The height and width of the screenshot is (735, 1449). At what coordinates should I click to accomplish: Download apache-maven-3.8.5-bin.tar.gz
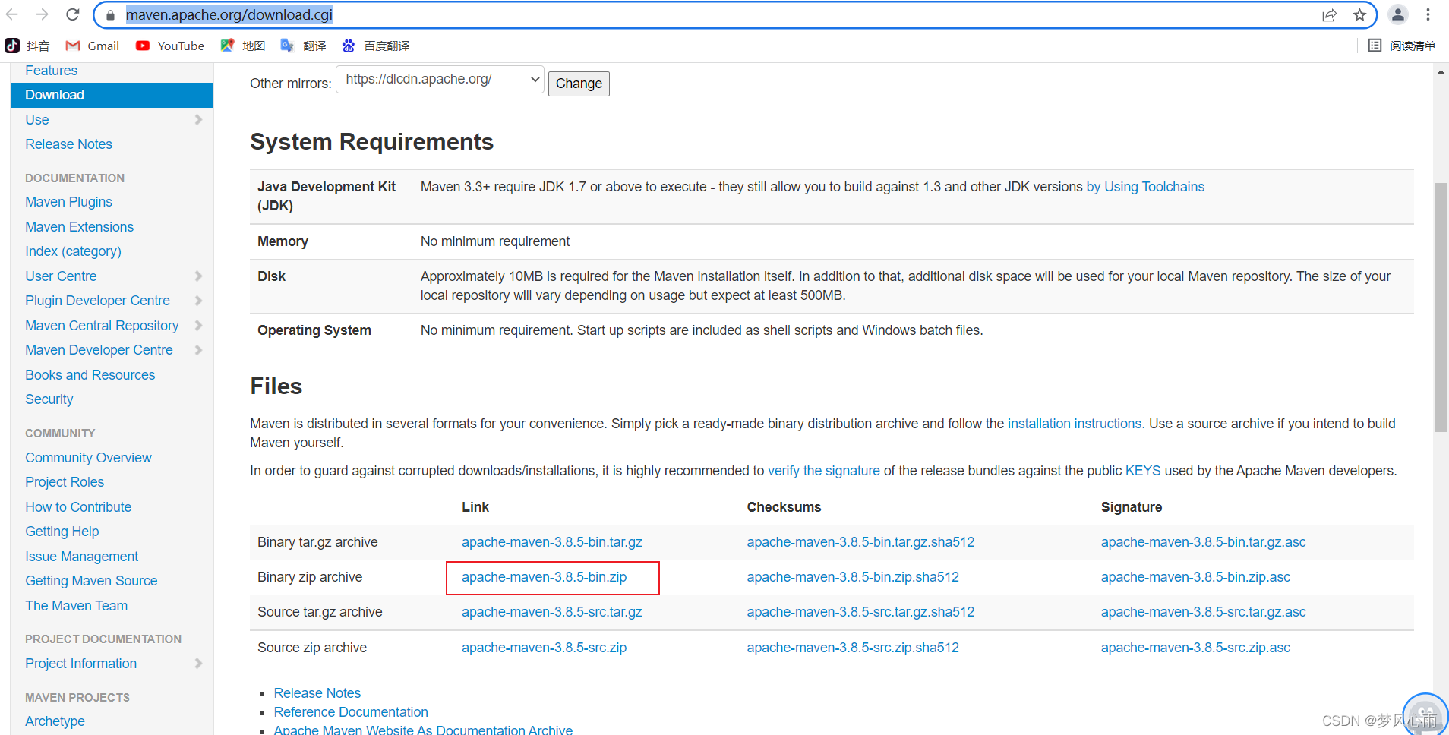tap(552, 542)
